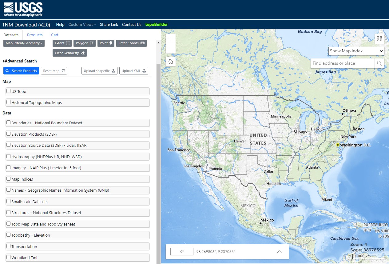Expand the Advanced Search section

pyautogui.click(x=20, y=61)
